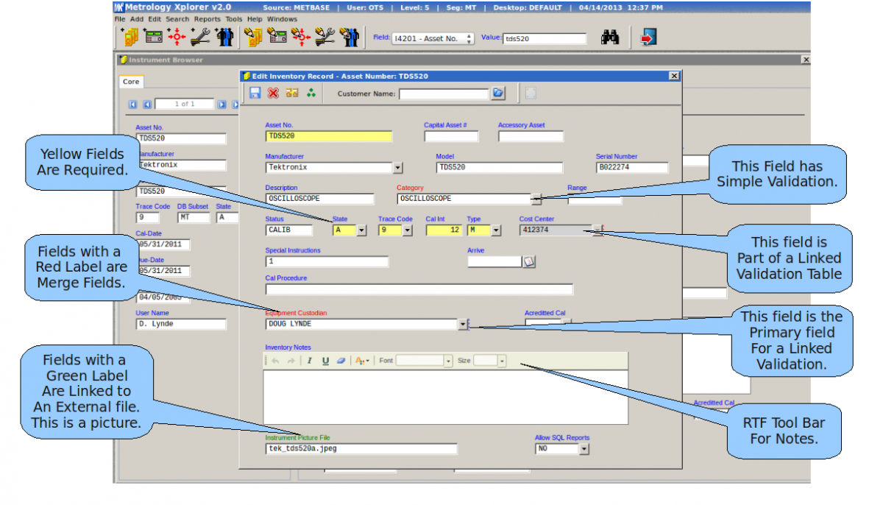Click the binoculars search icon in main toolbar
Screen dimensions: 883x505
[x=610, y=38]
